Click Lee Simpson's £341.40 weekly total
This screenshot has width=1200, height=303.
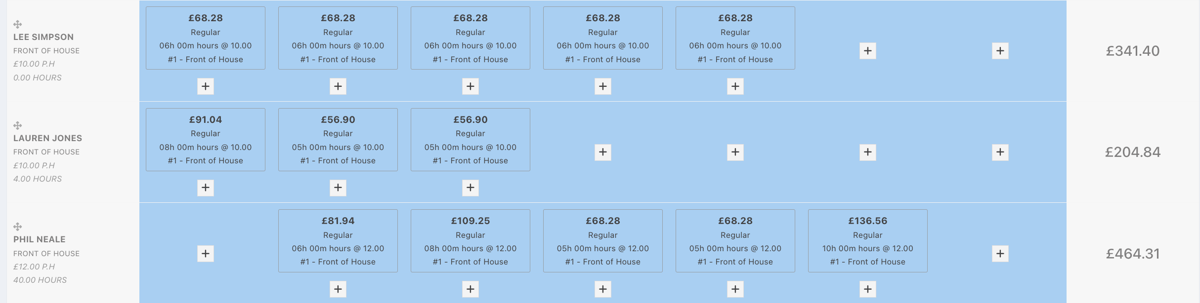(1133, 51)
